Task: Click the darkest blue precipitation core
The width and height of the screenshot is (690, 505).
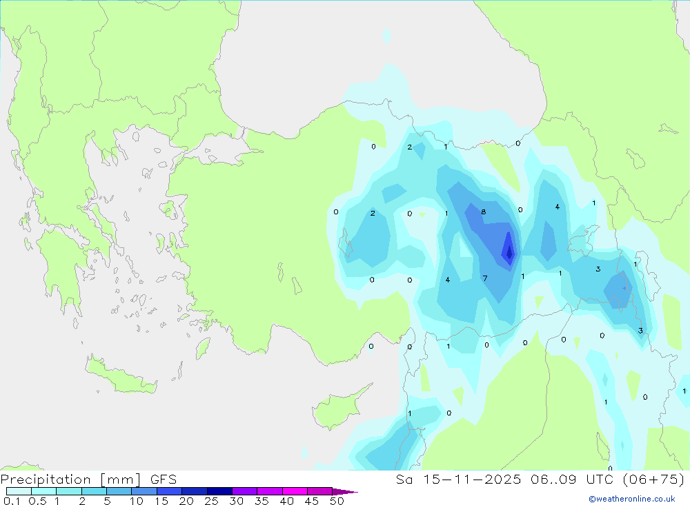Action: (509, 252)
